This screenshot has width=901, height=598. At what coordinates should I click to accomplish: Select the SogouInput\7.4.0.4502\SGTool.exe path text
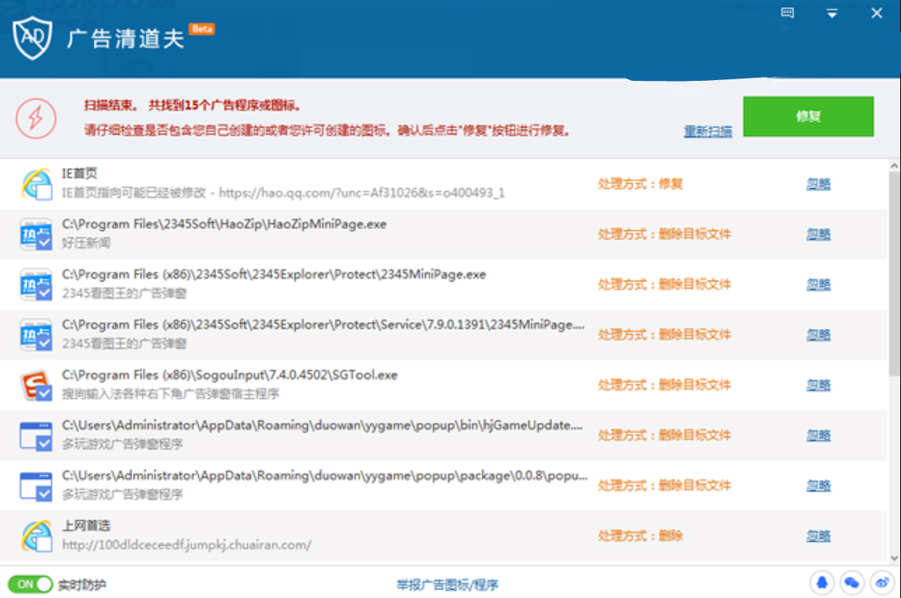pos(230,375)
